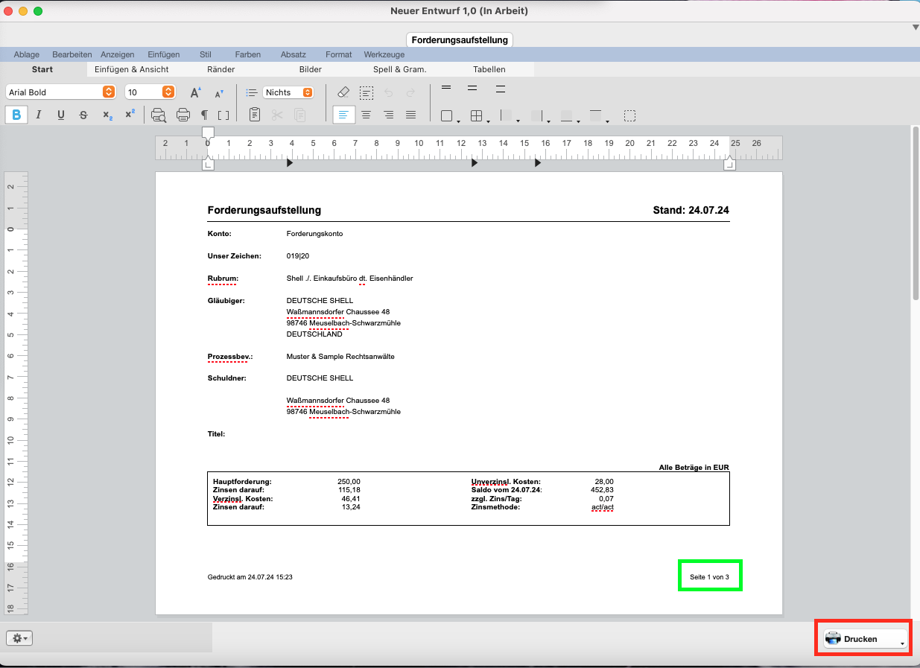Switch to the Ränder tab
920x668 pixels.
click(x=221, y=69)
